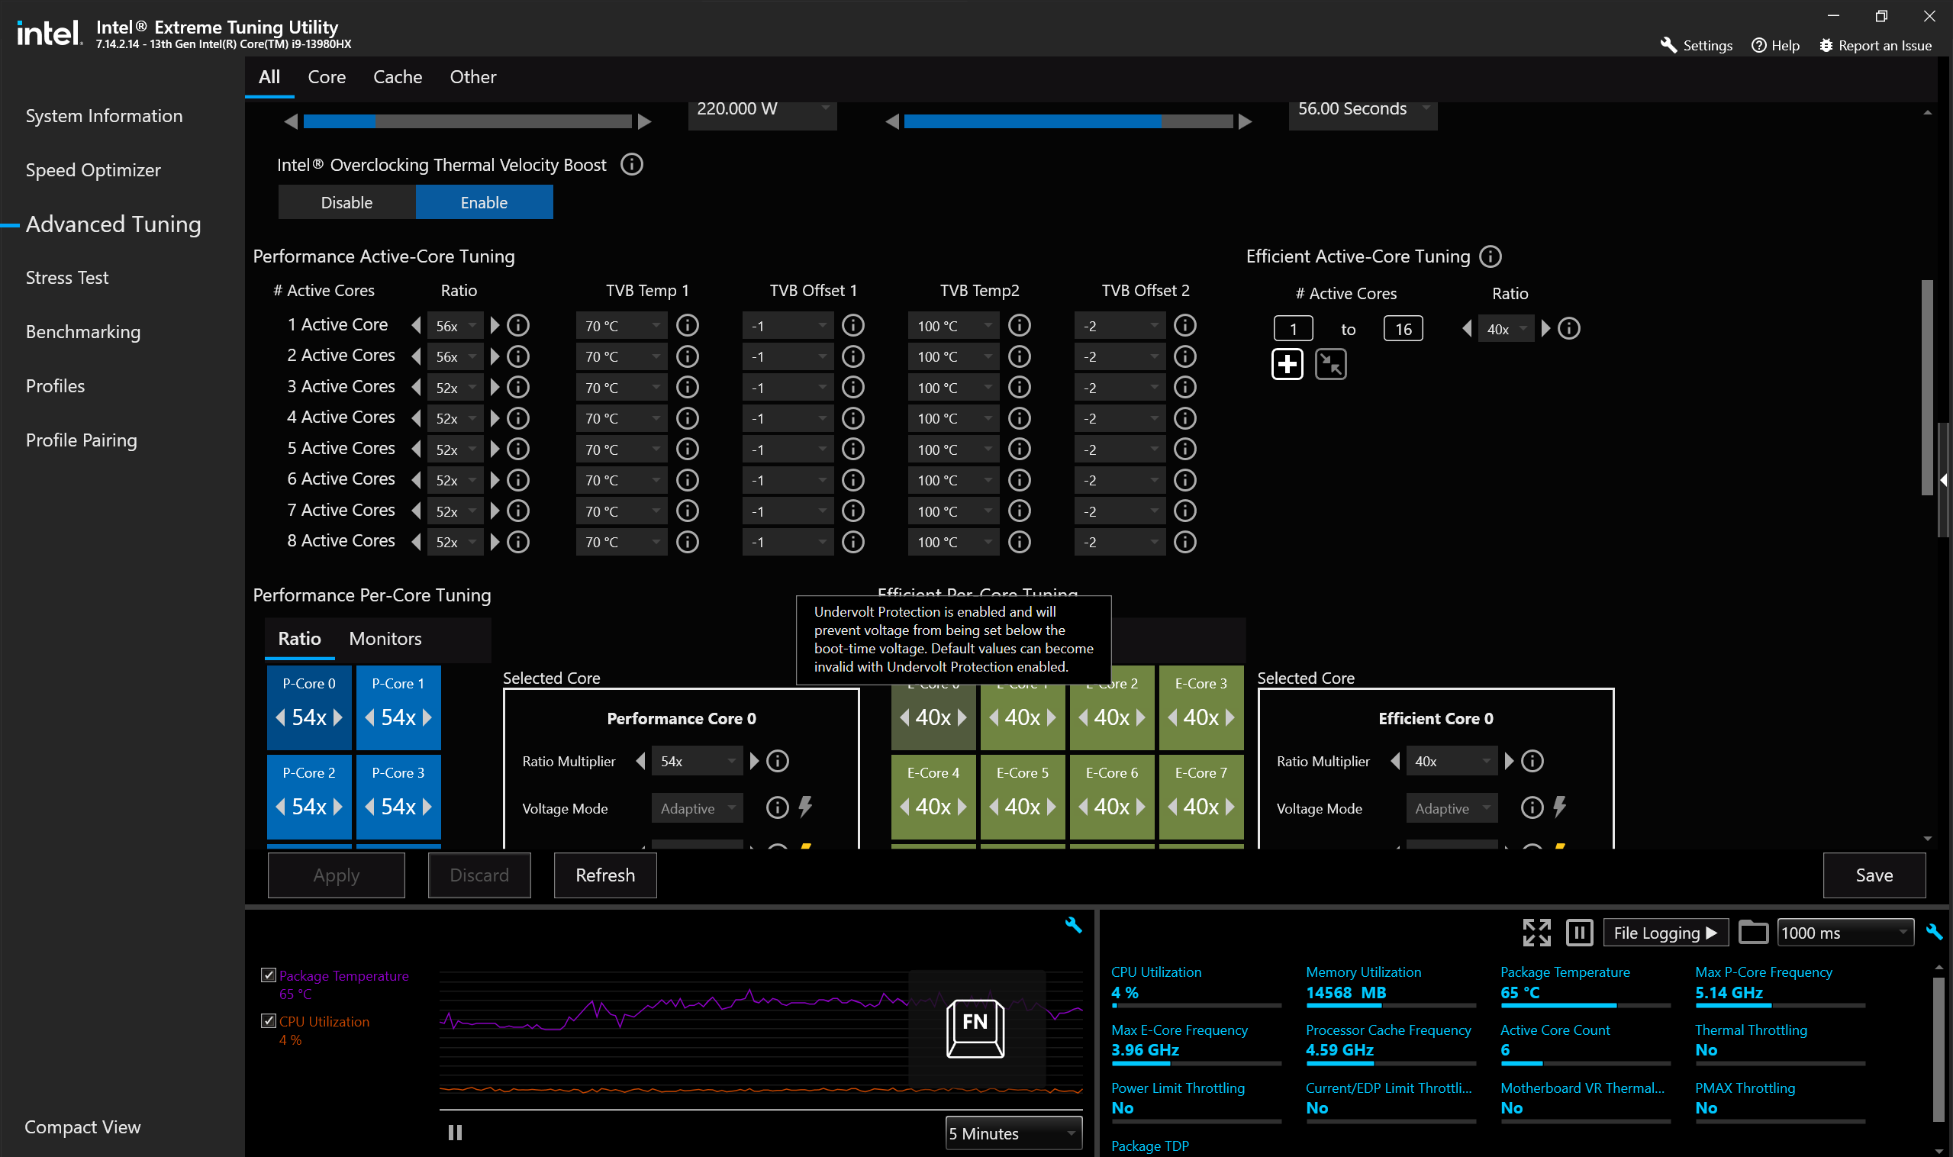Toggle the CPU Utilization graph checkbox
This screenshot has height=1157, width=1953.
coord(268,1021)
